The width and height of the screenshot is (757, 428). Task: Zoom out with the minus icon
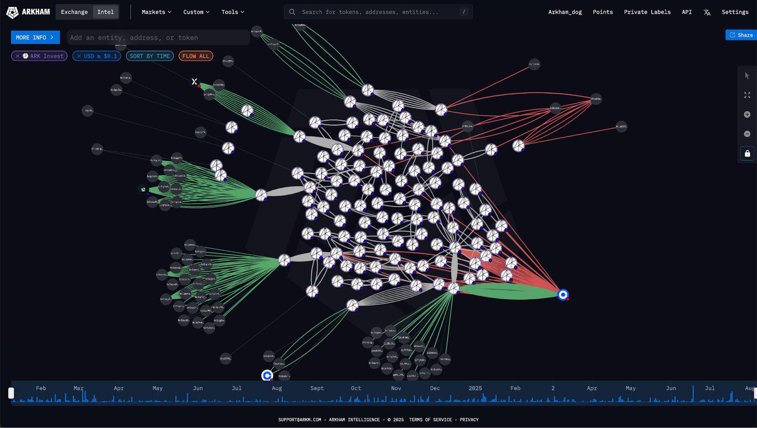747,134
